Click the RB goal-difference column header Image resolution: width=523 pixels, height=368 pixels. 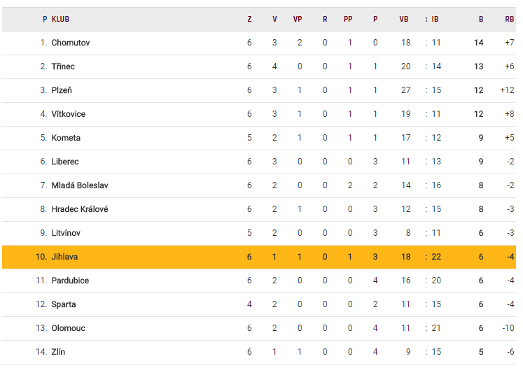[509, 19]
